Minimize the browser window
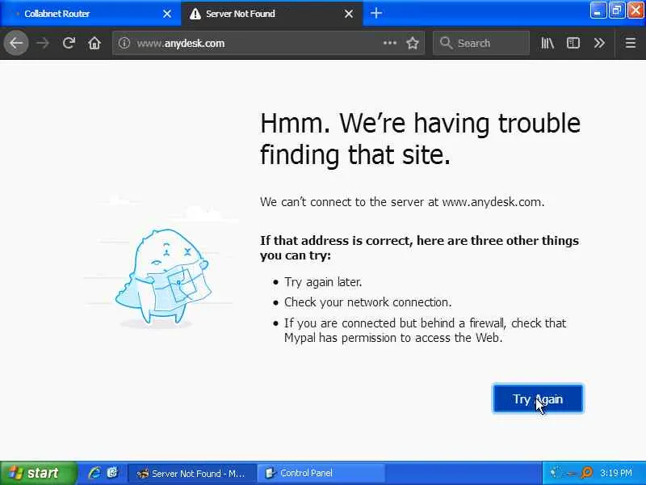This screenshot has width=646, height=485. pyautogui.click(x=598, y=11)
